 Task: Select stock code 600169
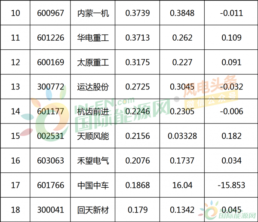click(50, 62)
